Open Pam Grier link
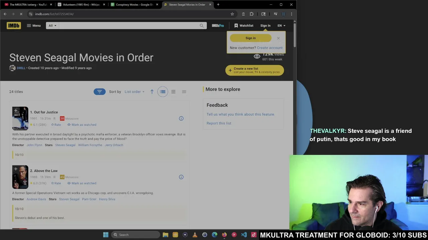The height and width of the screenshot is (240, 428). click(x=89, y=199)
